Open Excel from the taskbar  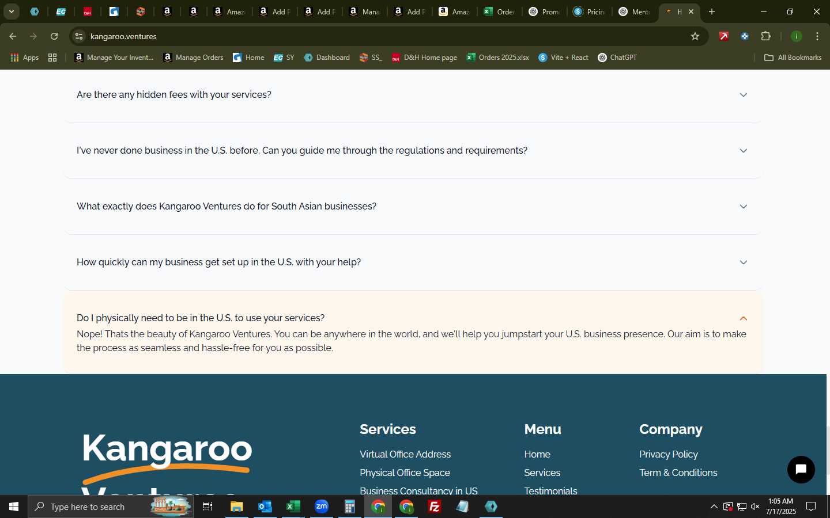point(293,506)
